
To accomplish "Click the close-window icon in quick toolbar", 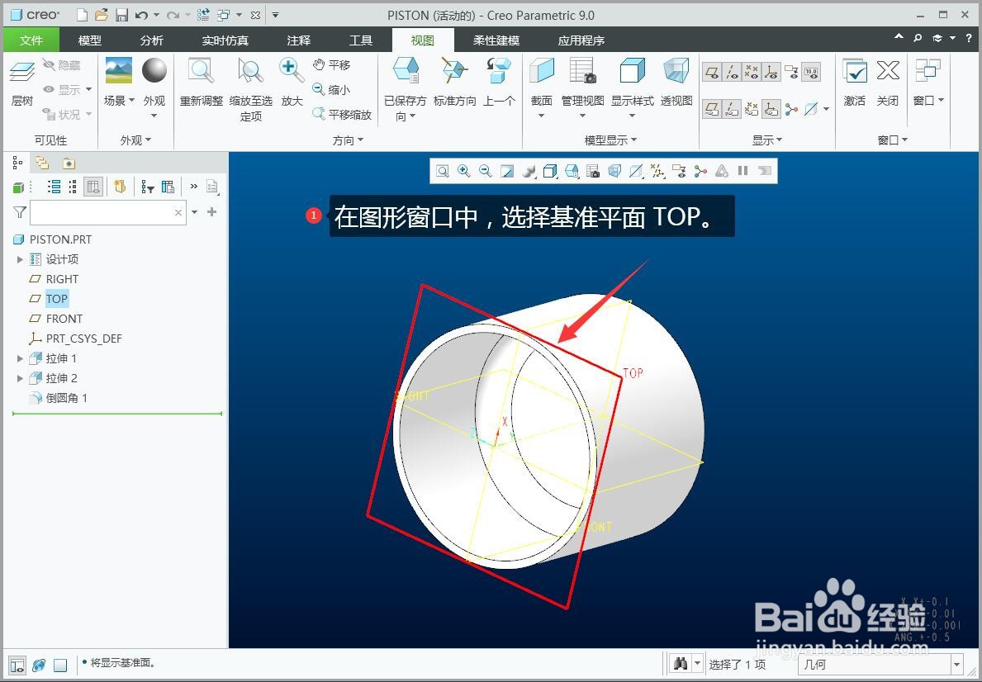I will pyautogui.click(x=255, y=14).
